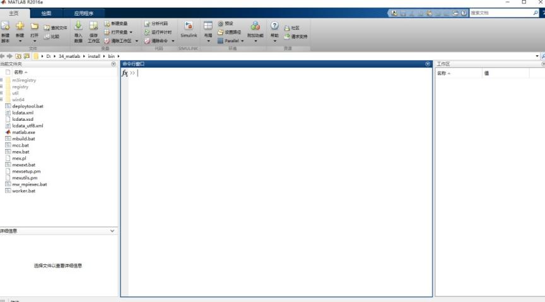The height and width of the screenshot is (302, 545).
Task: Click 查找文件 (Find Files) button
Action: pyautogui.click(x=56, y=28)
